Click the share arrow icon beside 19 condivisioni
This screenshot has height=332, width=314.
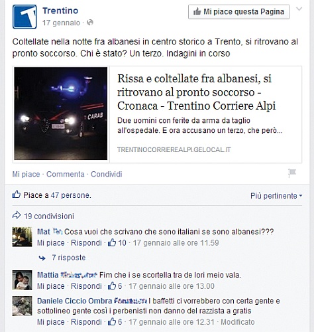coord(17,215)
